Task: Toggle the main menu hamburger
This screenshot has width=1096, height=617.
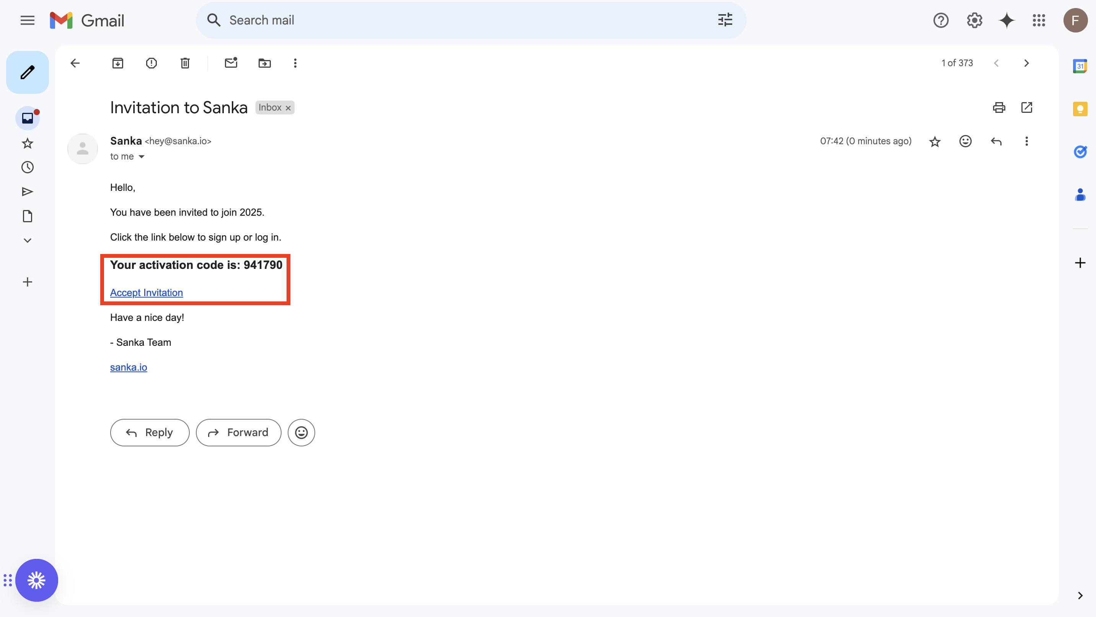Action: [27, 20]
